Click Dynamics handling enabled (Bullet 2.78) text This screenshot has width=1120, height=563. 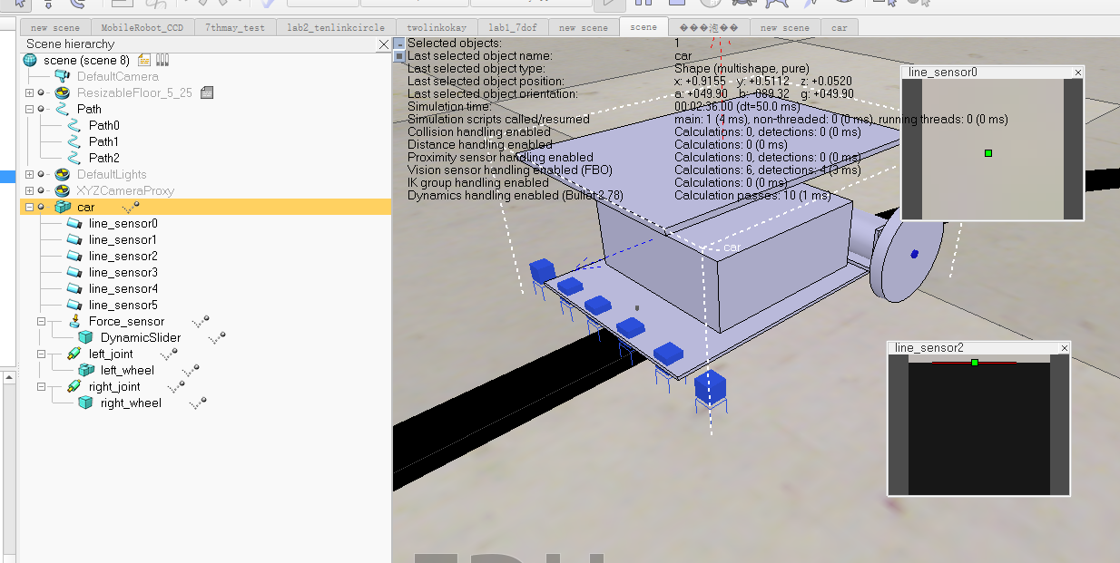pos(515,196)
